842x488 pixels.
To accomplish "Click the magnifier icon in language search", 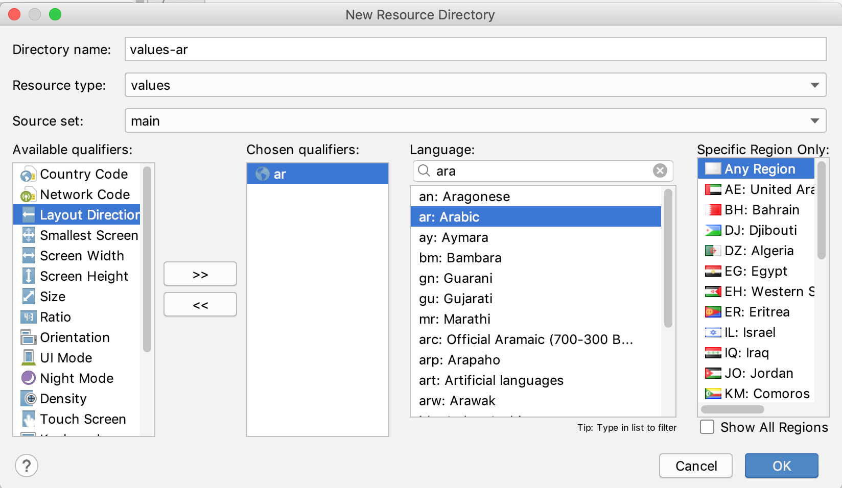I will tap(424, 170).
